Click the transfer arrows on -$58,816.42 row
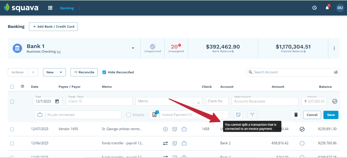Viewport: 347px width, 158px height. [x=165, y=143]
